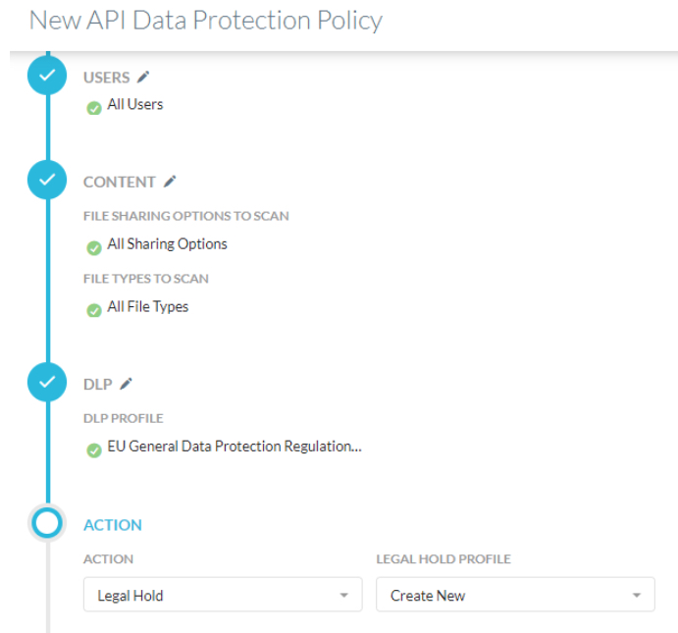Click the All Users text
Screen dimensions: 678x633
point(134,104)
